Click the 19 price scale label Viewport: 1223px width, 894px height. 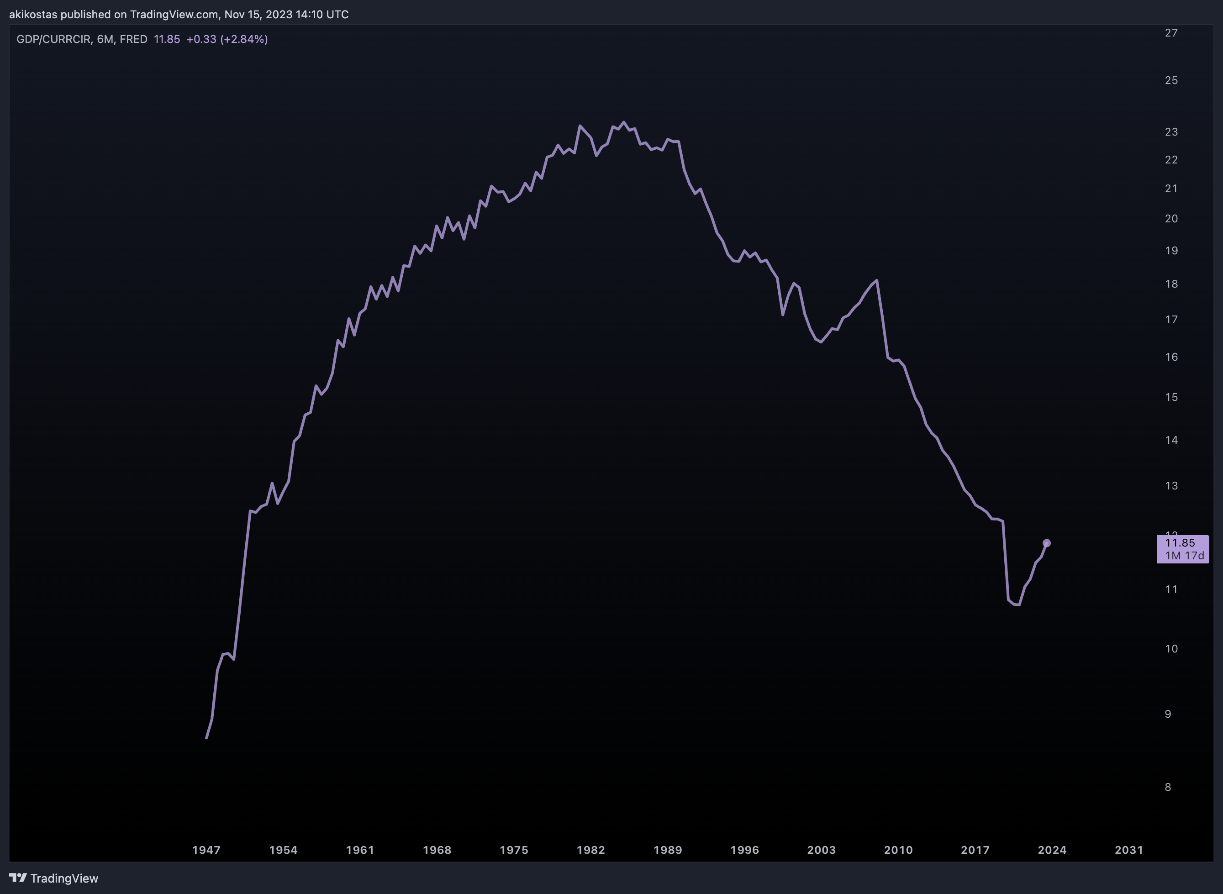[x=1171, y=251]
